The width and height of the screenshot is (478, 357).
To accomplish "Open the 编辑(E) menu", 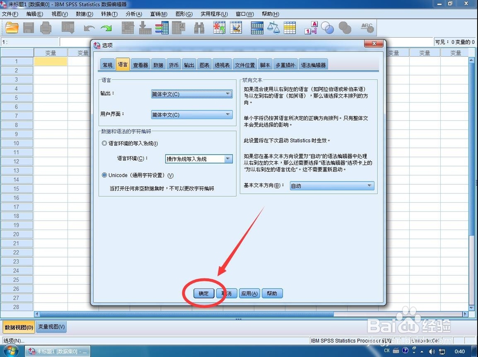I will [34, 14].
